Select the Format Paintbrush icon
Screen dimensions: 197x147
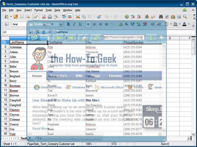(99, 17)
